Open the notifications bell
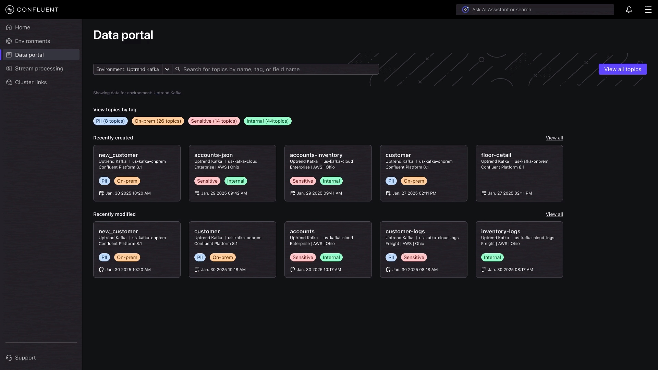The image size is (658, 370). click(x=629, y=10)
